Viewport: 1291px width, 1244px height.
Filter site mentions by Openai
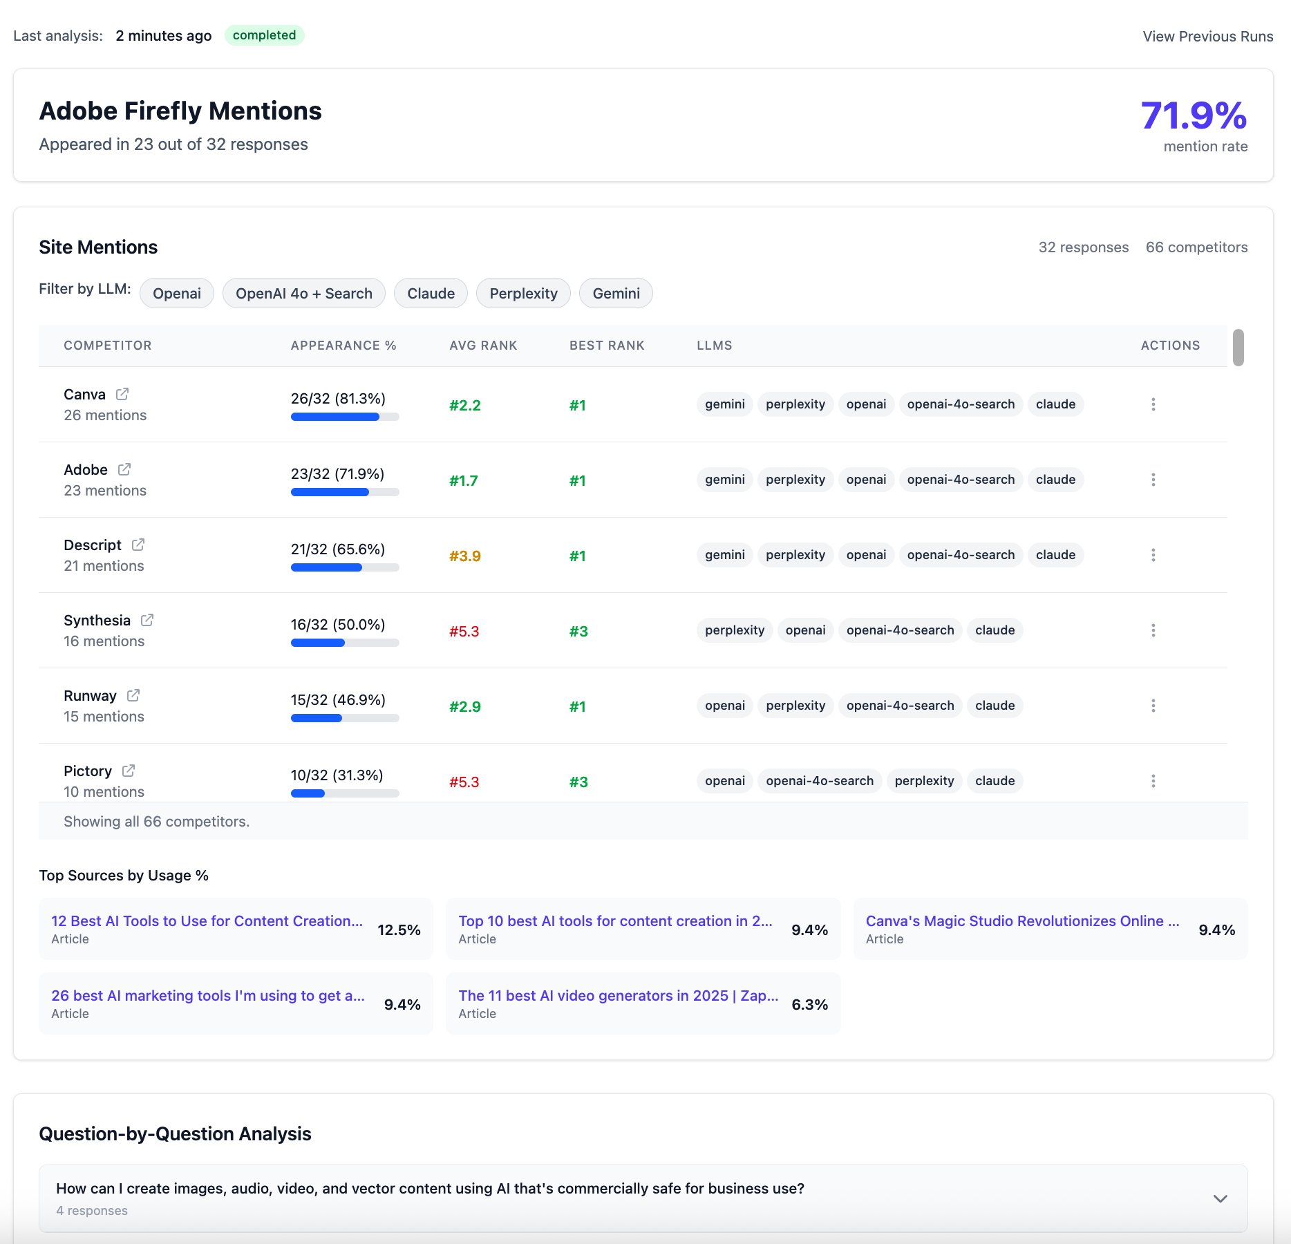(177, 293)
